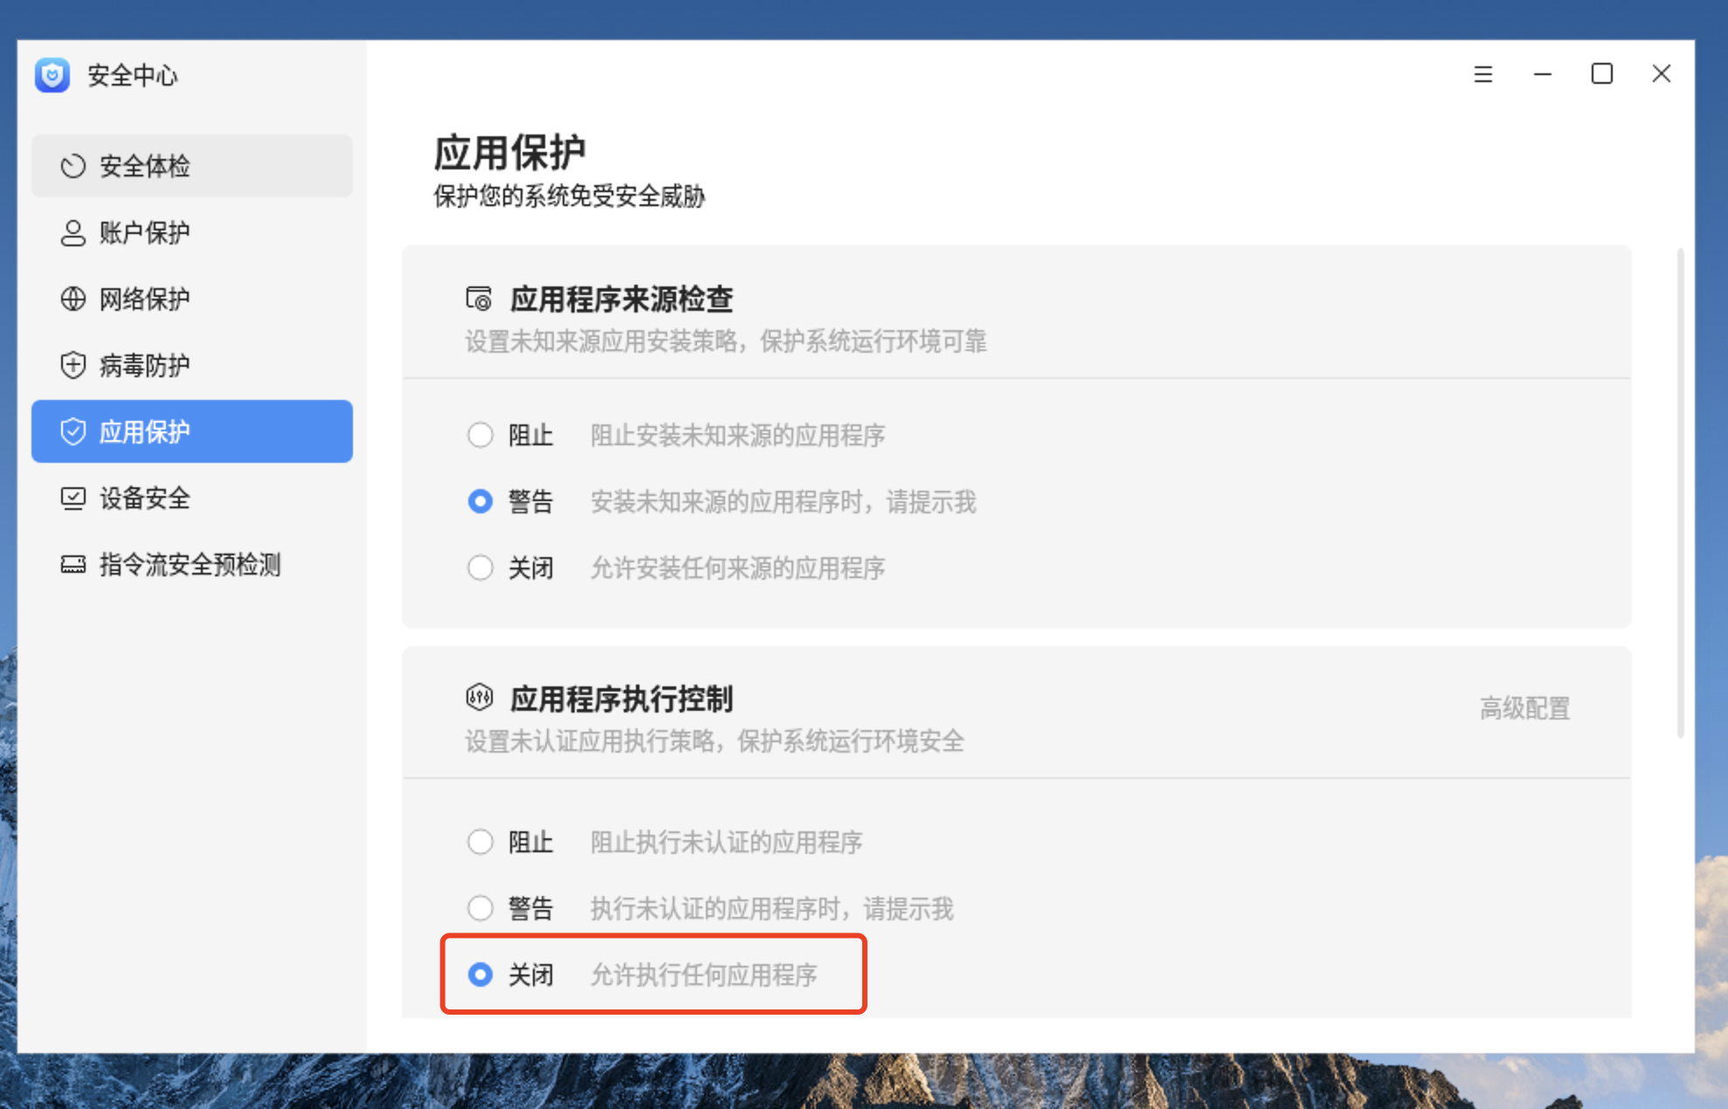Select 警告 for unverified app execution

click(480, 908)
